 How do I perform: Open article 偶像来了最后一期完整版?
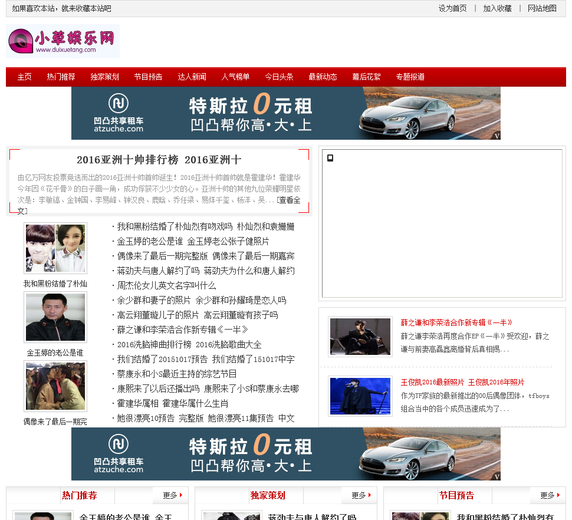[x=206, y=256]
